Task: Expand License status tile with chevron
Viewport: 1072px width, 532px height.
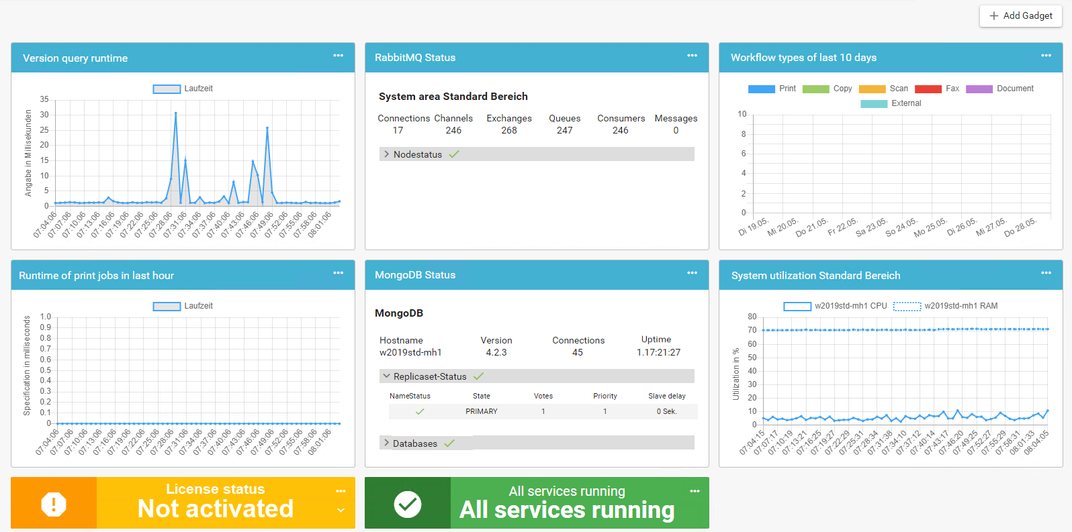Action: [341, 511]
